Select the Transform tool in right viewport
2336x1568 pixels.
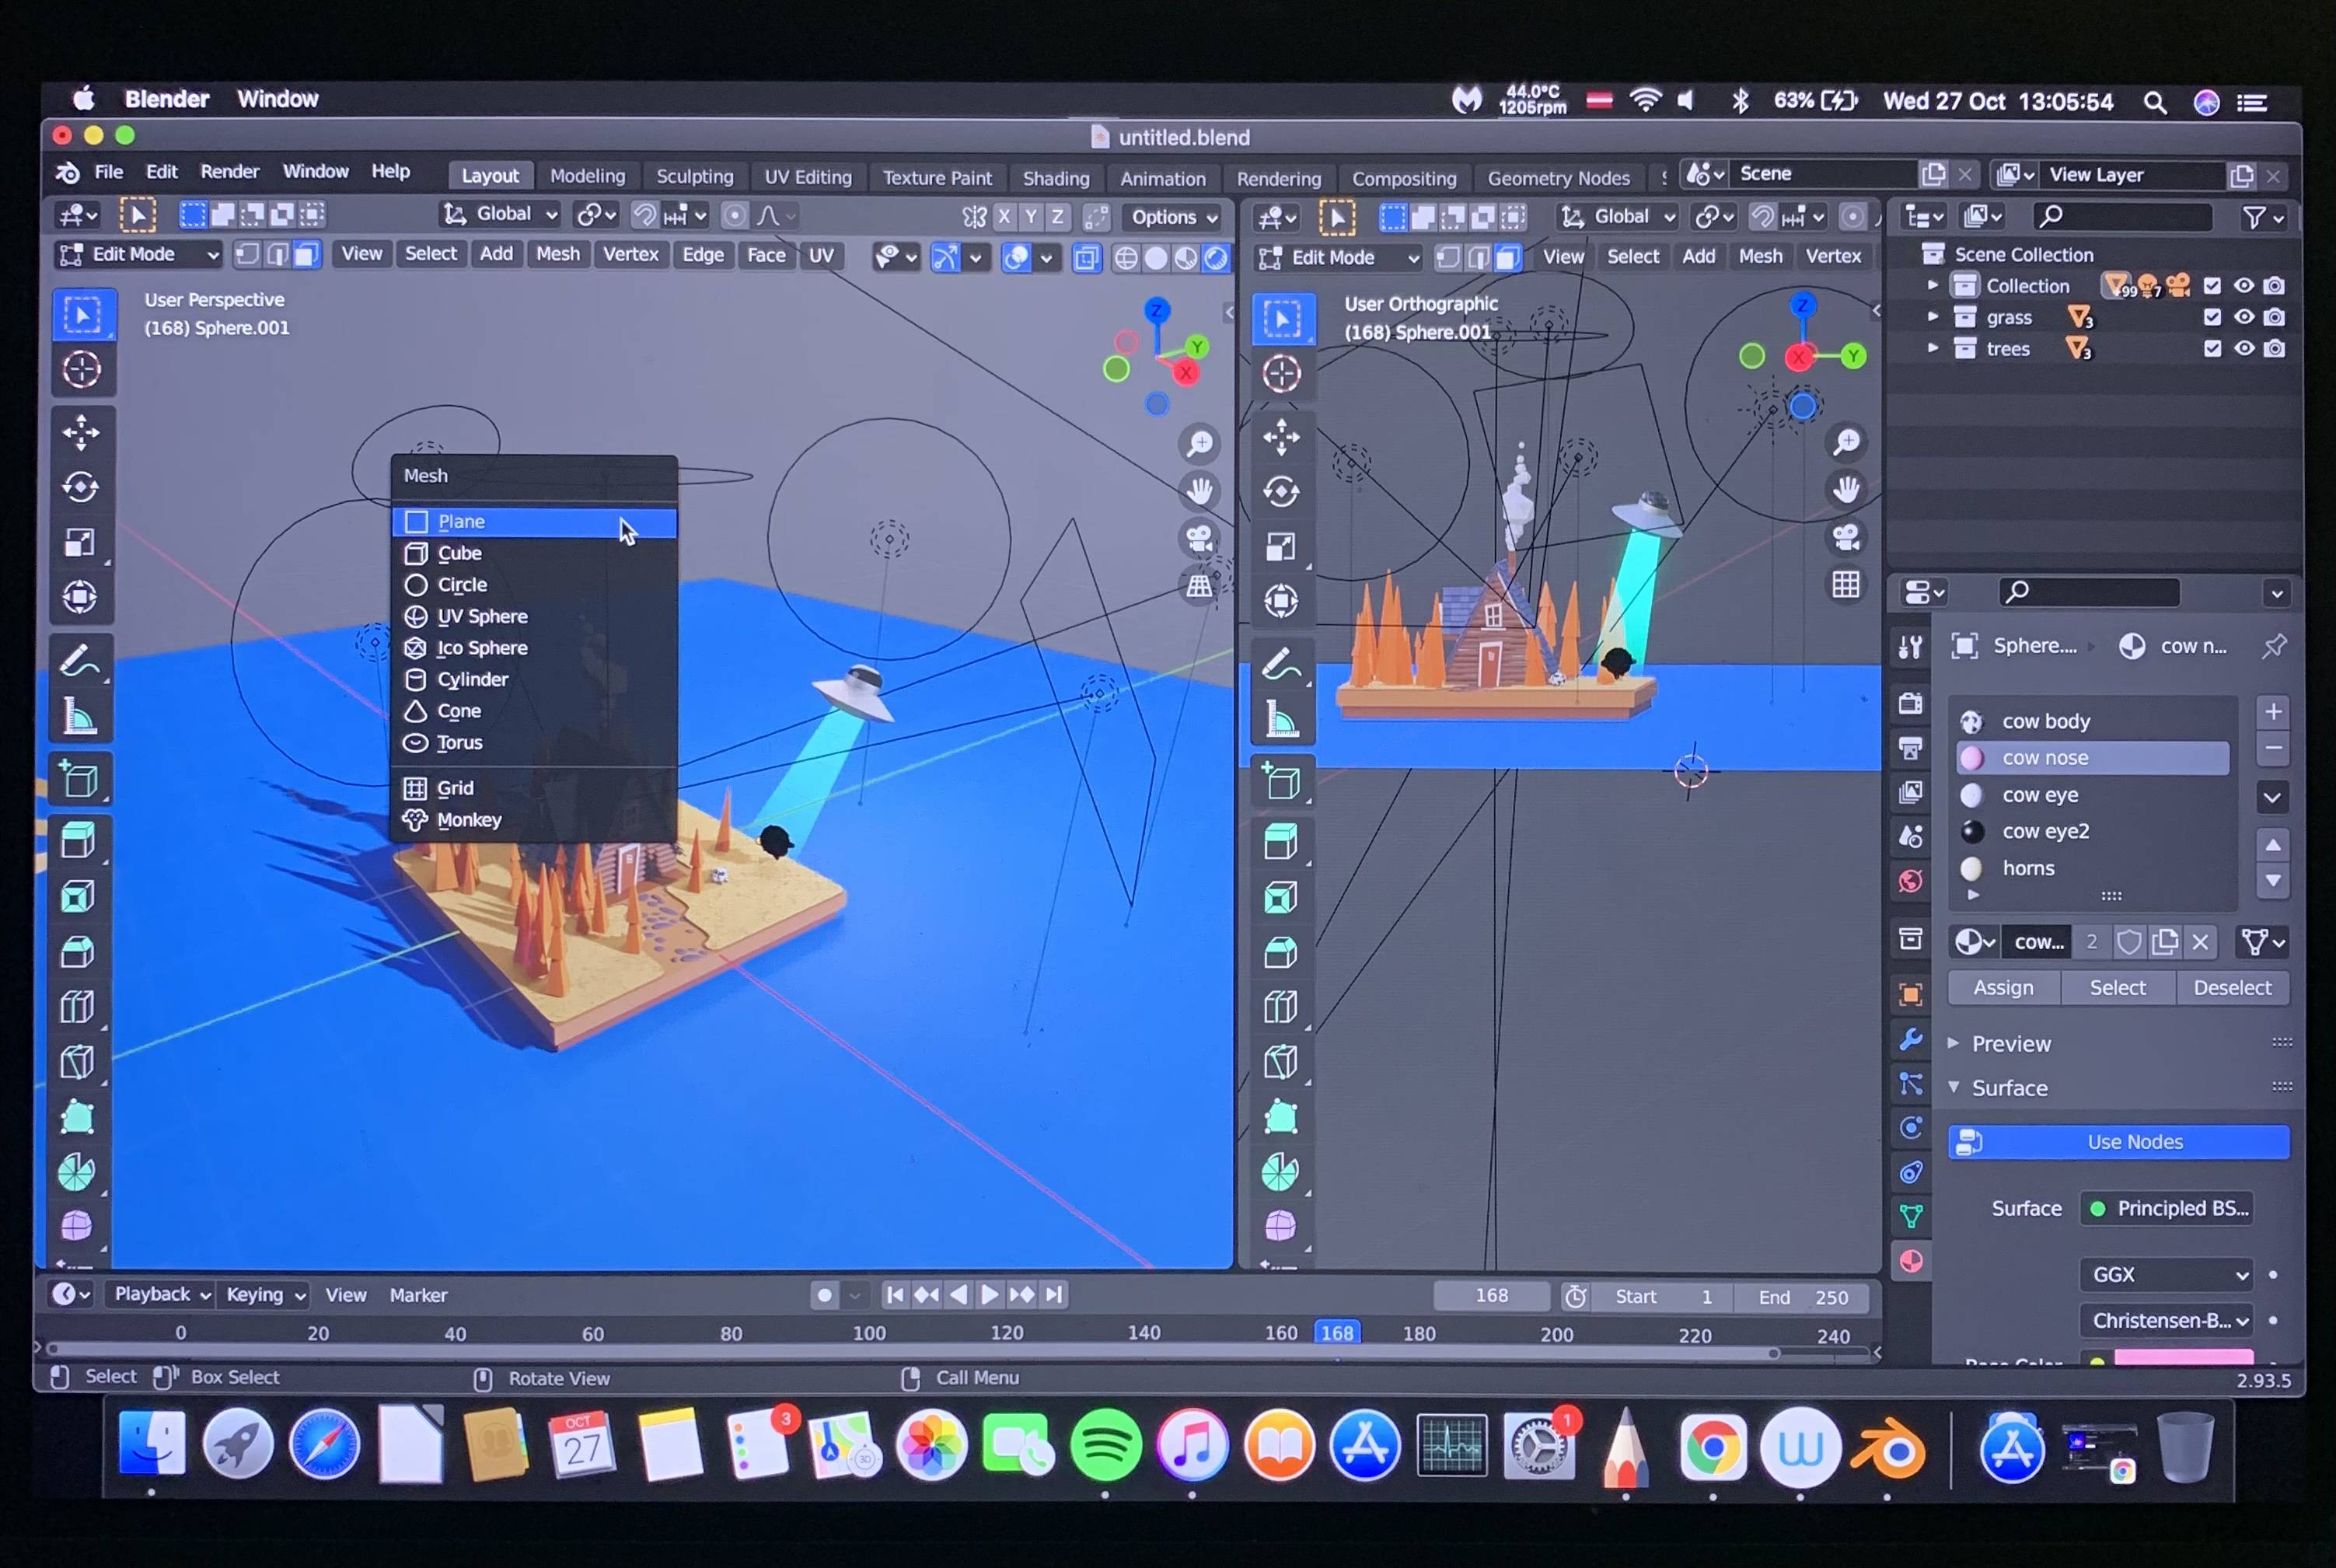point(1282,601)
